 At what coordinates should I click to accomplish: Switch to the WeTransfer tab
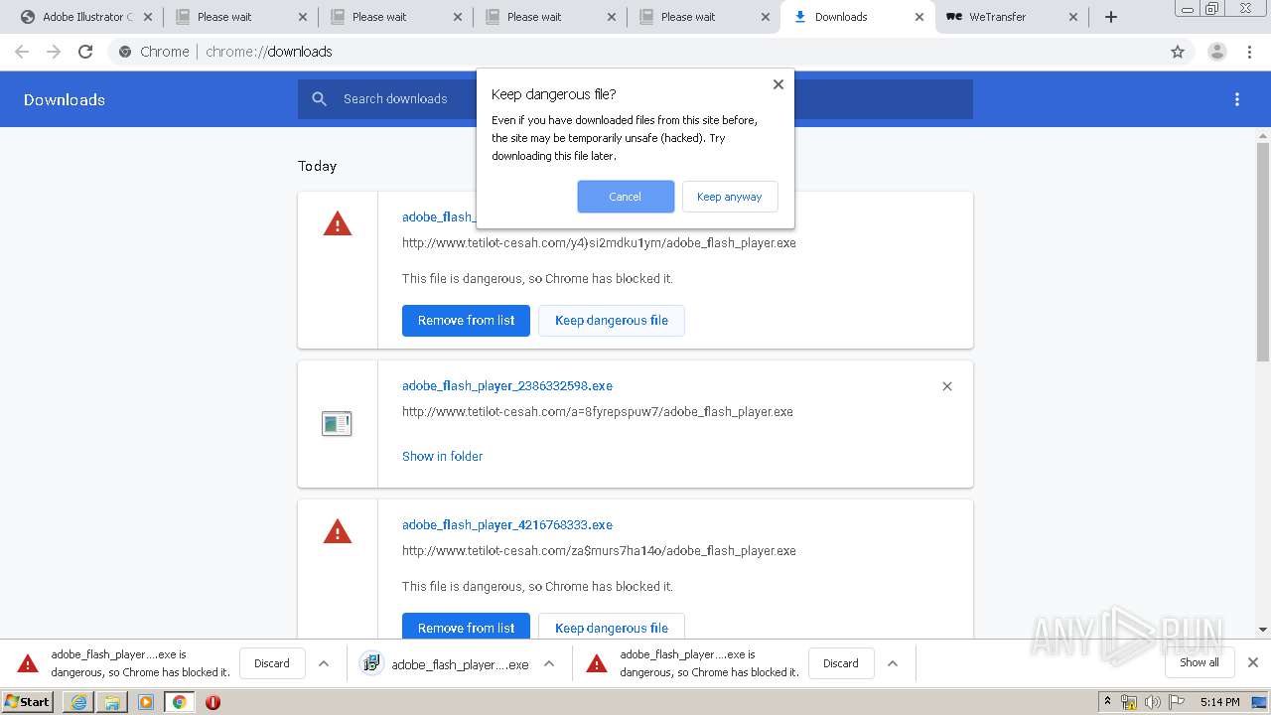pos(1012,17)
